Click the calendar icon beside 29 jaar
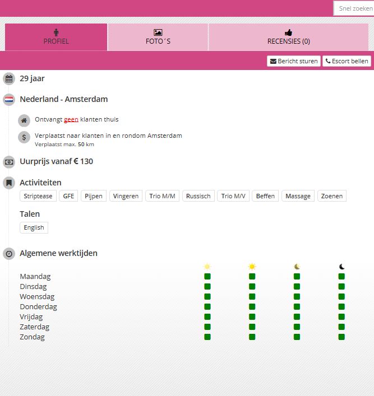The height and width of the screenshot is (396, 374). pos(9,79)
